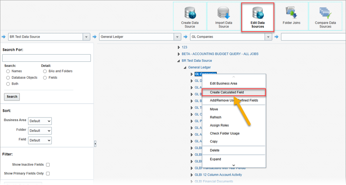Viewport: 346px width, 185px height.
Task: Select the highlighted GL Companies tree item
Action: click(x=206, y=74)
